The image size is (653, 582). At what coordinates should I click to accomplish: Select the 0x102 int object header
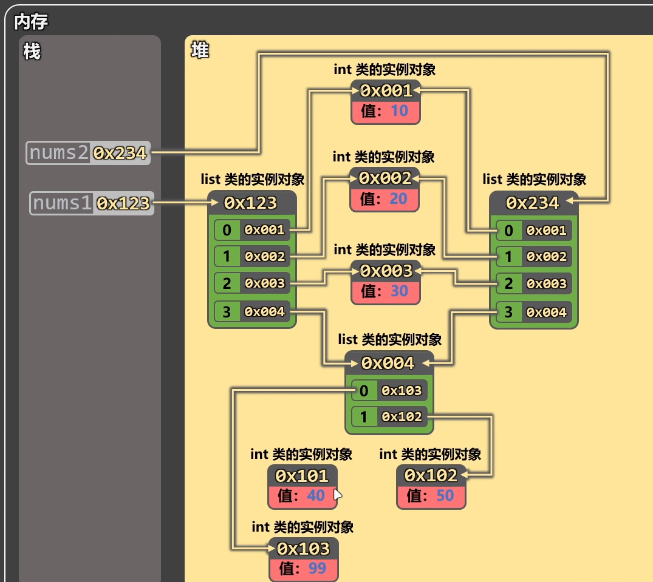click(431, 476)
